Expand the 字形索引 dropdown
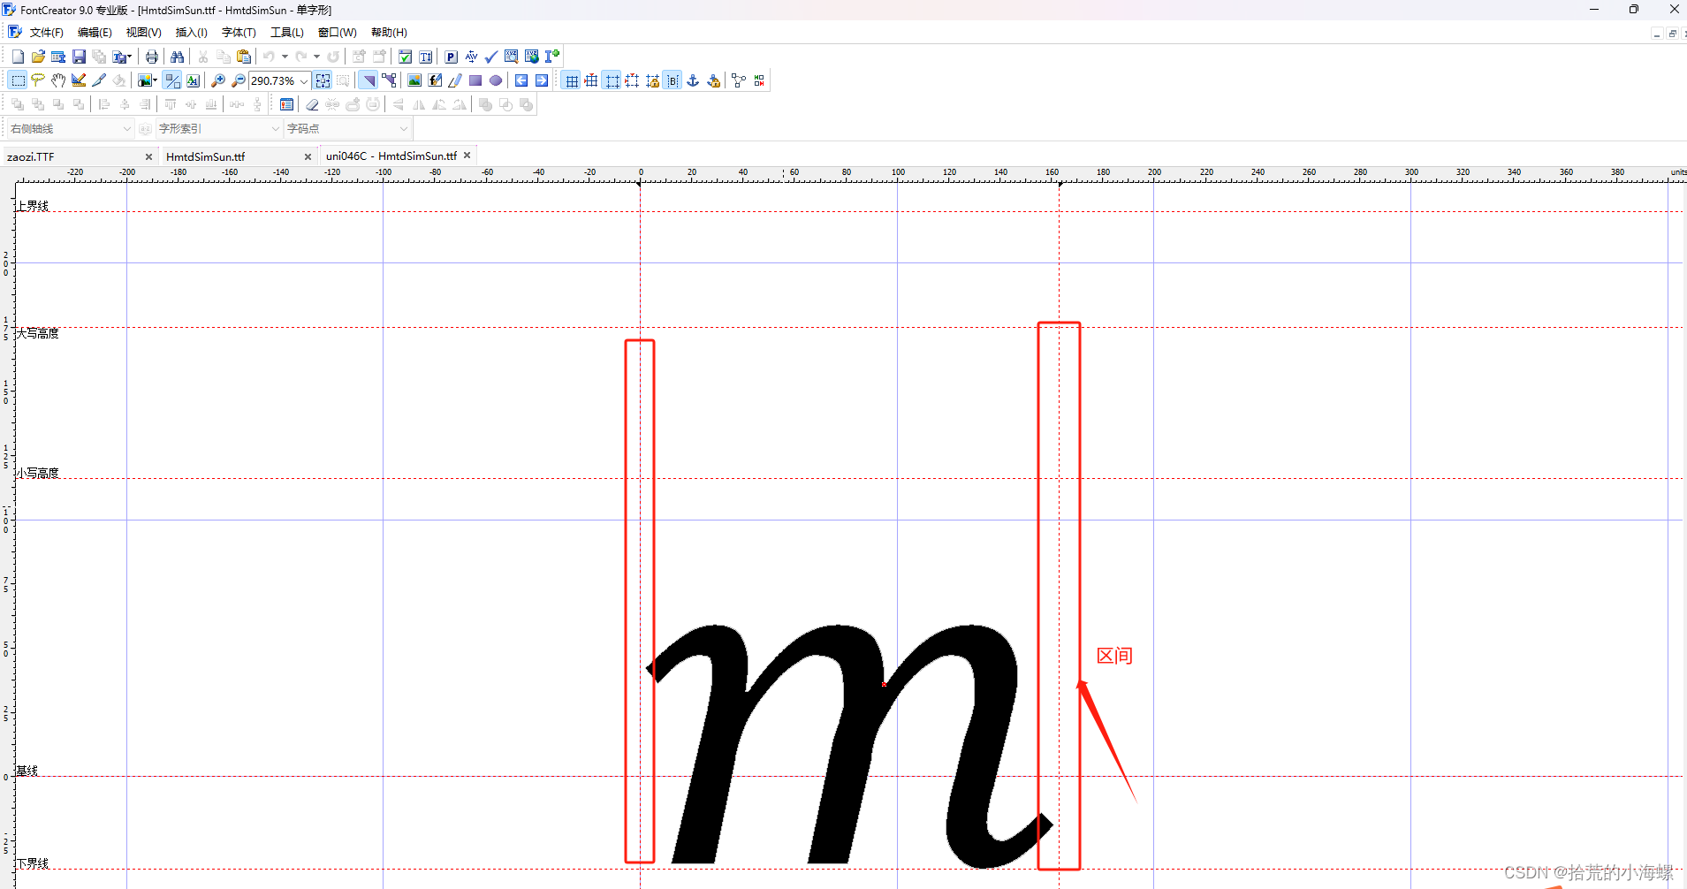 tap(275, 129)
